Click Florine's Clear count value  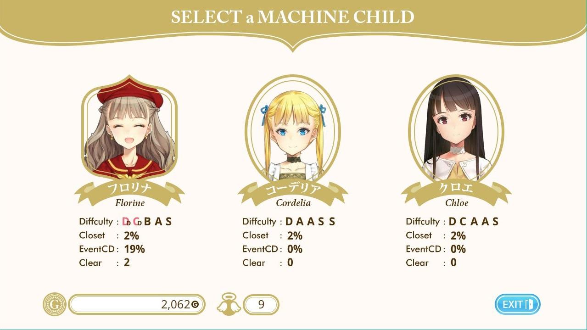pyautogui.click(x=127, y=263)
